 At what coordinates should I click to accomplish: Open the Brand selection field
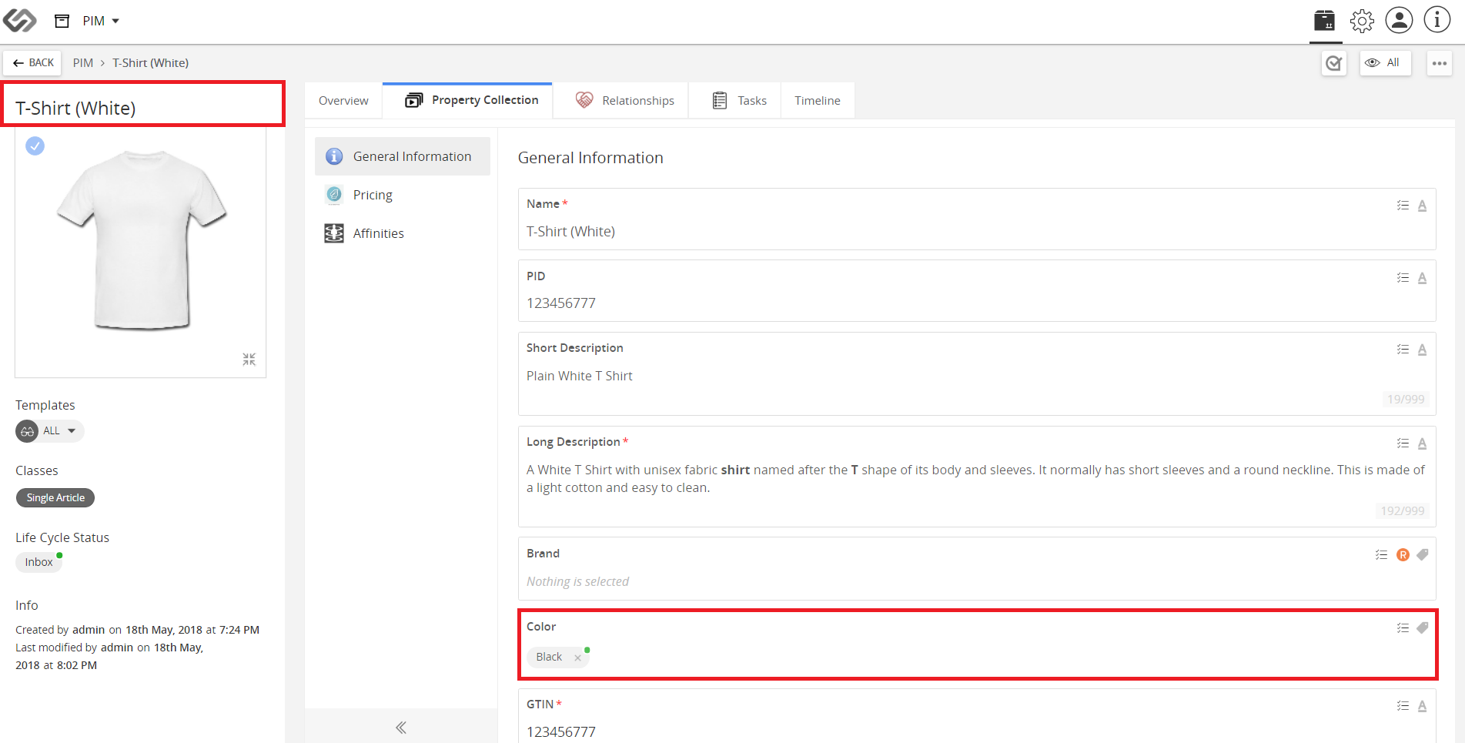pos(977,581)
